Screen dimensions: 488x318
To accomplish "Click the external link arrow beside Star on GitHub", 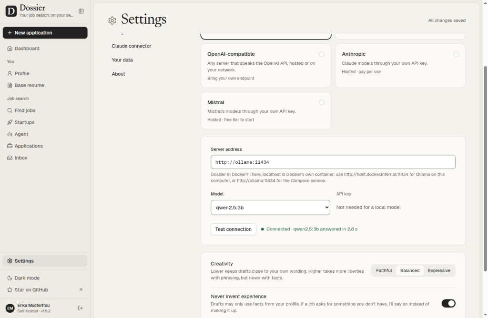I will 81,290.
